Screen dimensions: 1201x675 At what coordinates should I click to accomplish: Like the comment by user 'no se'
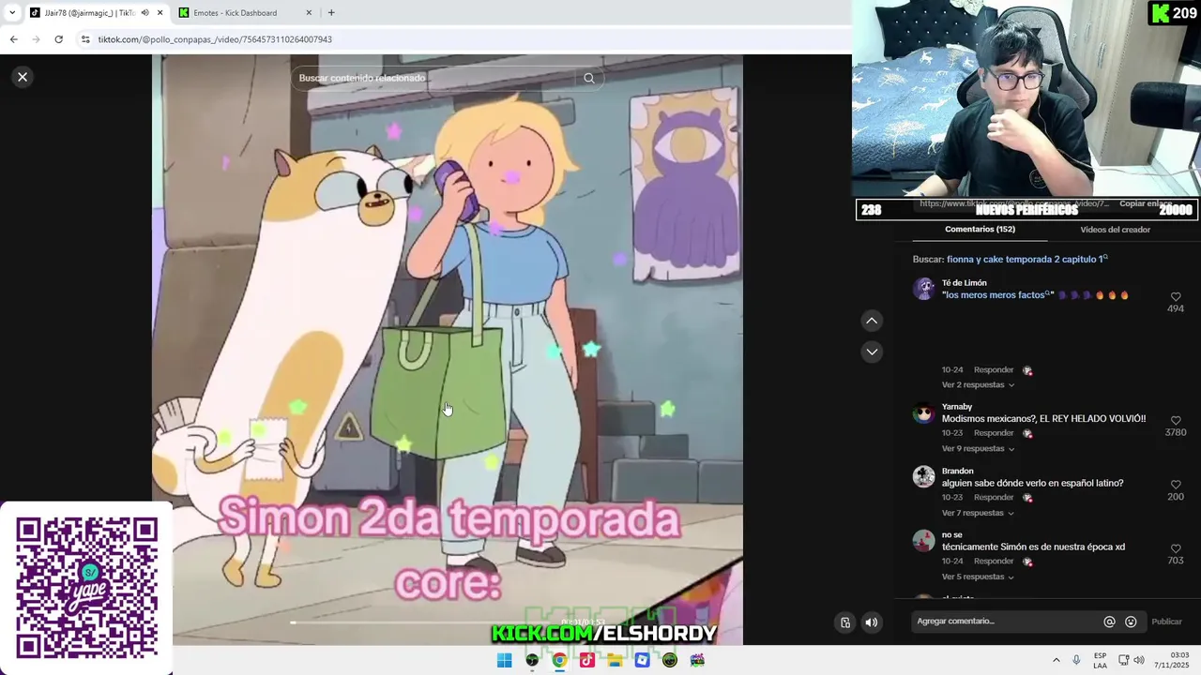(x=1176, y=548)
